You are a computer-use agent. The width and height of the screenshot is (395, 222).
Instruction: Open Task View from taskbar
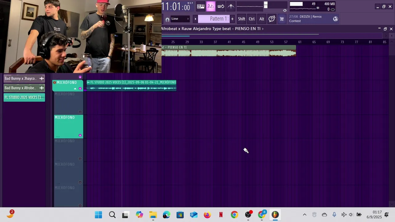click(125, 215)
